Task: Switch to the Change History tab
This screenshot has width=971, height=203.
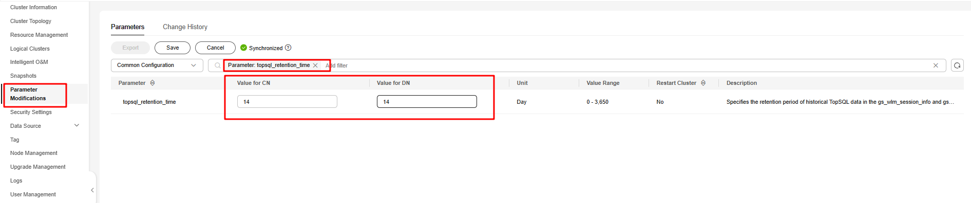Action: pyautogui.click(x=185, y=27)
